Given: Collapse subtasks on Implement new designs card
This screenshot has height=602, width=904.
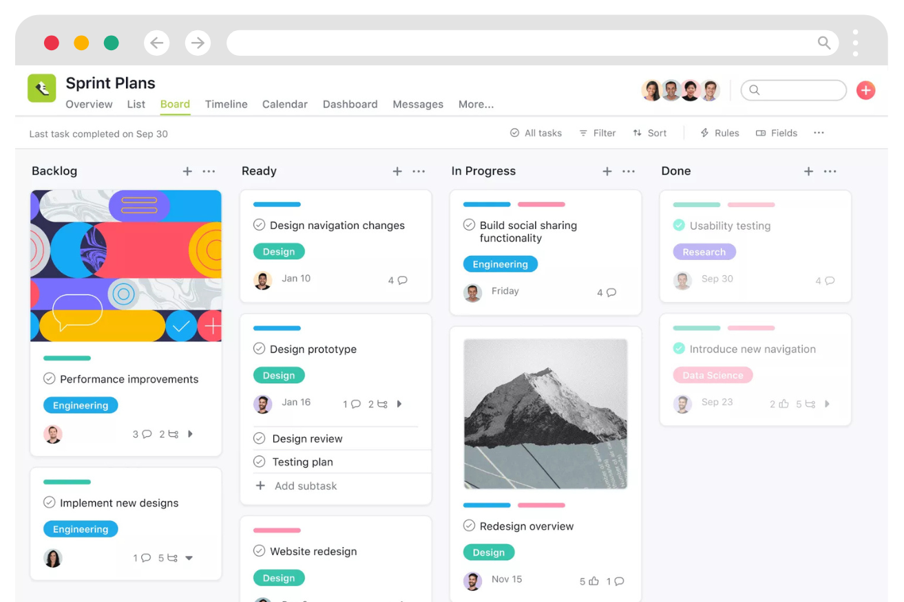Looking at the screenshot, I should click(x=189, y=558).
